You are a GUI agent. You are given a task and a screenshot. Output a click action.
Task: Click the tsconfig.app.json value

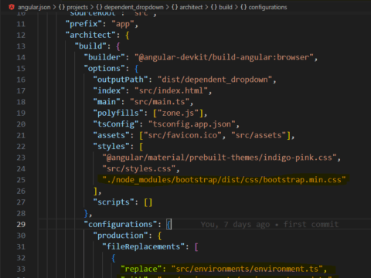point(192,124)
